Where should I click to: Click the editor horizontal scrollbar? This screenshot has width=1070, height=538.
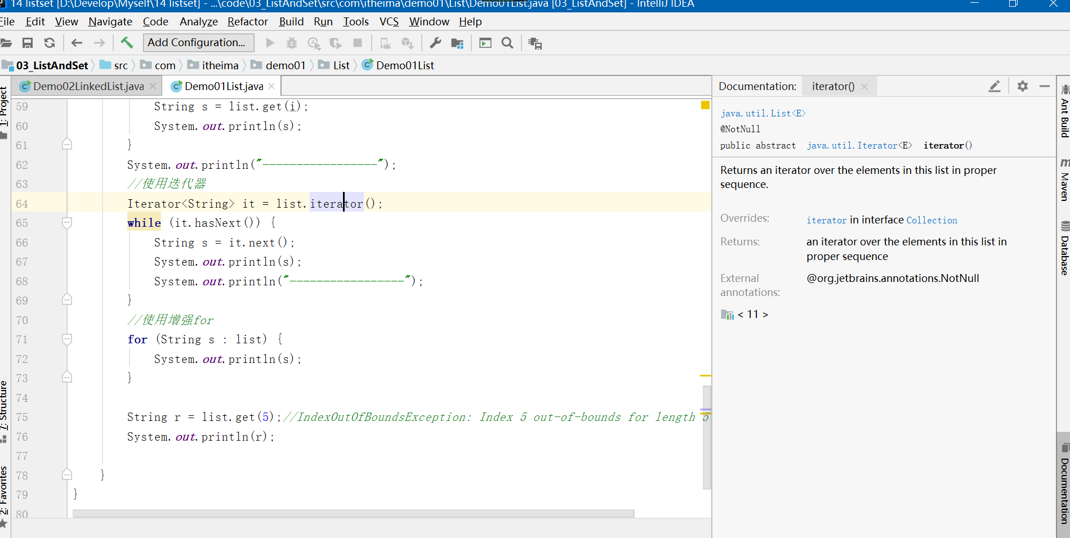353,513
